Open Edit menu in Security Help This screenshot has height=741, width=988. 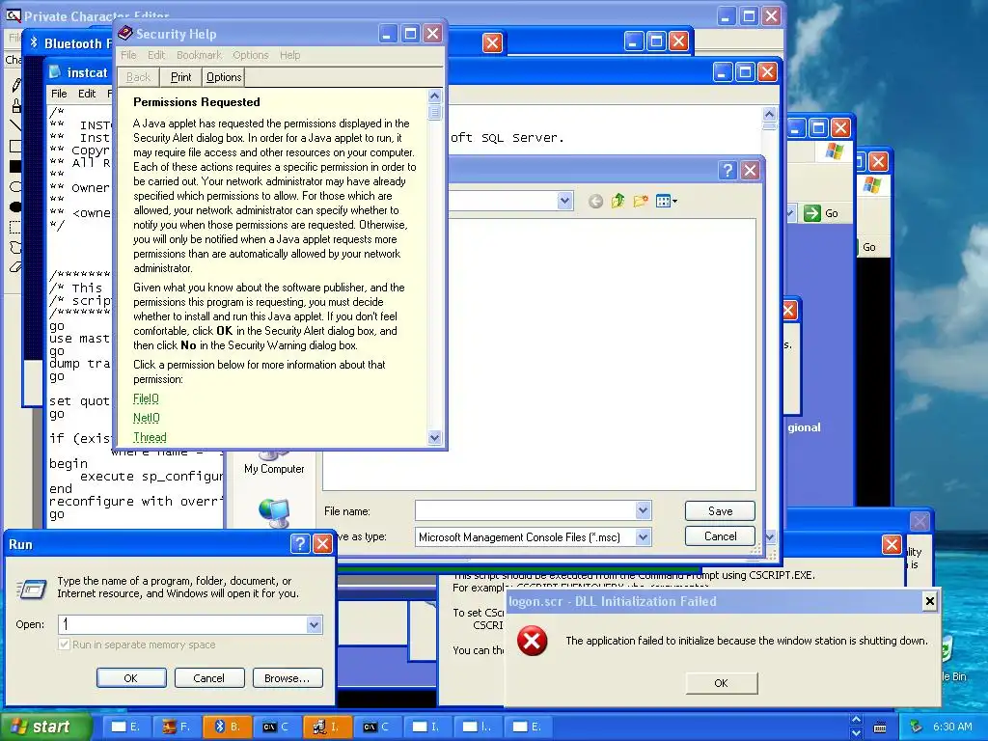click(156, 55)
